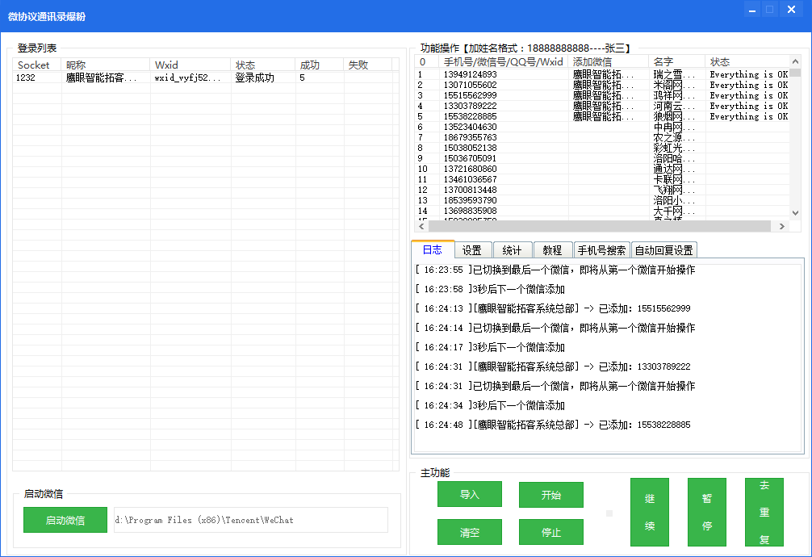
Task: Click the 16:24:34 log entry
Action: [x=490, y=405]
